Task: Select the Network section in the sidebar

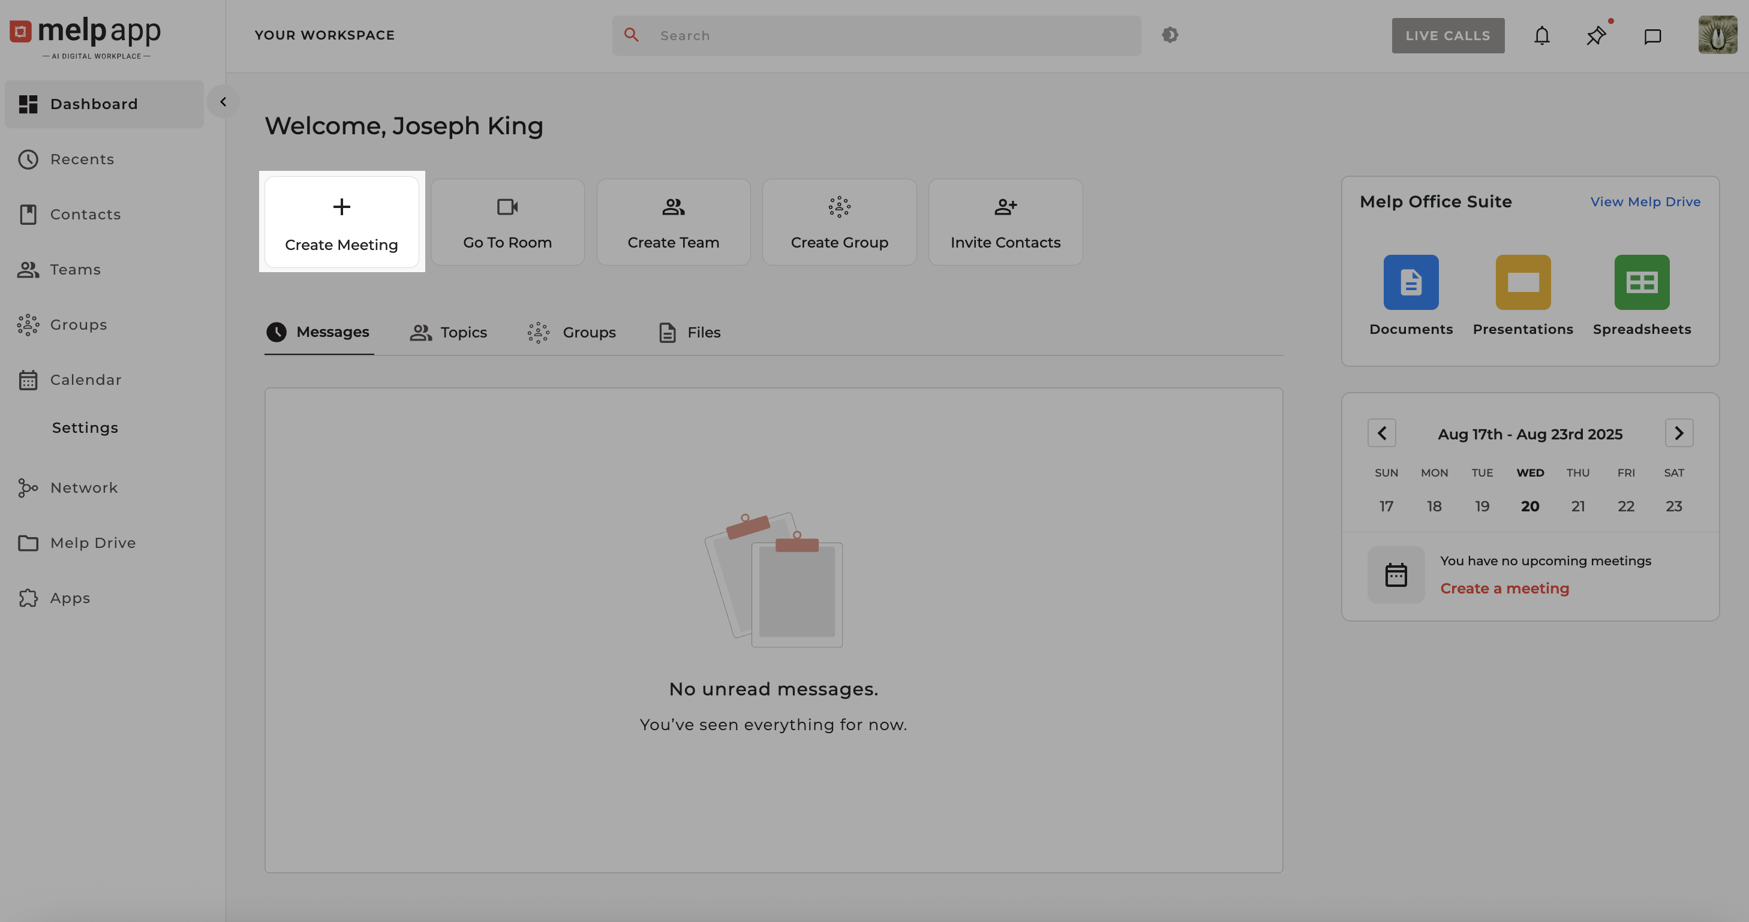Action: tap(83, 487)
